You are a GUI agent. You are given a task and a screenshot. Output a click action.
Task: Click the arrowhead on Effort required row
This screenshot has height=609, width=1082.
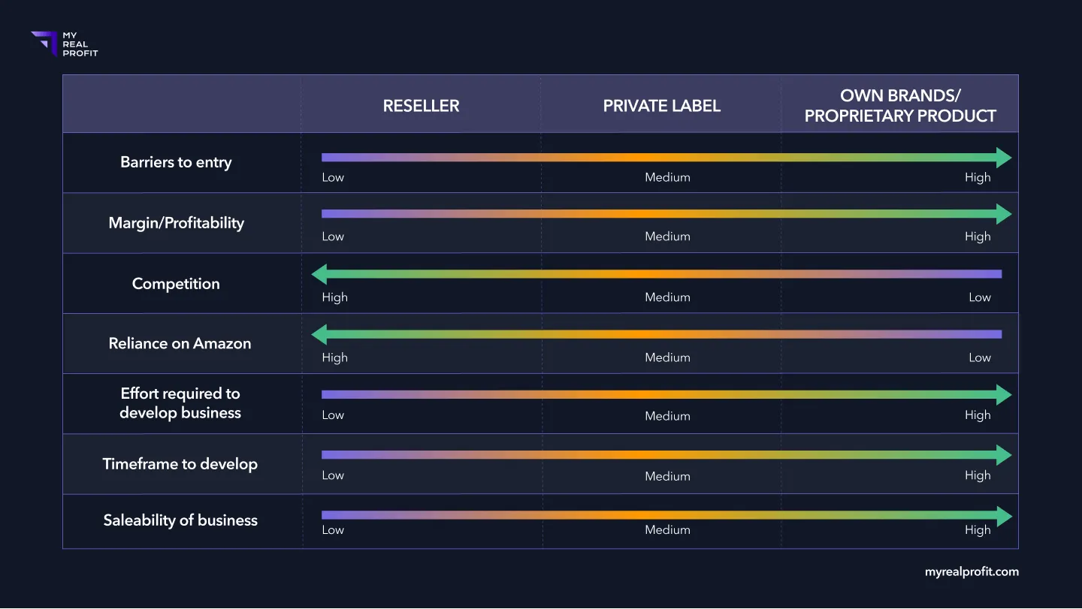tap(1004, 395)
